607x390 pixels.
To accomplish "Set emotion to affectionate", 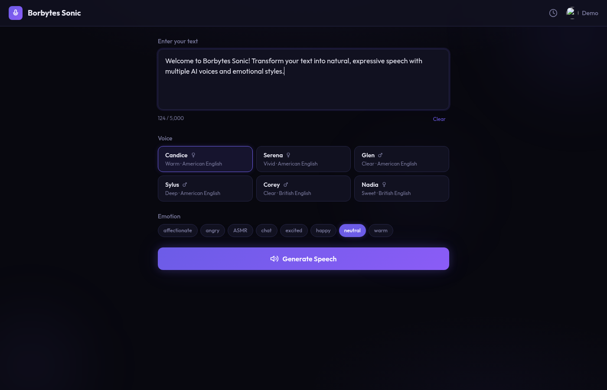I will (x=178, y=231).
